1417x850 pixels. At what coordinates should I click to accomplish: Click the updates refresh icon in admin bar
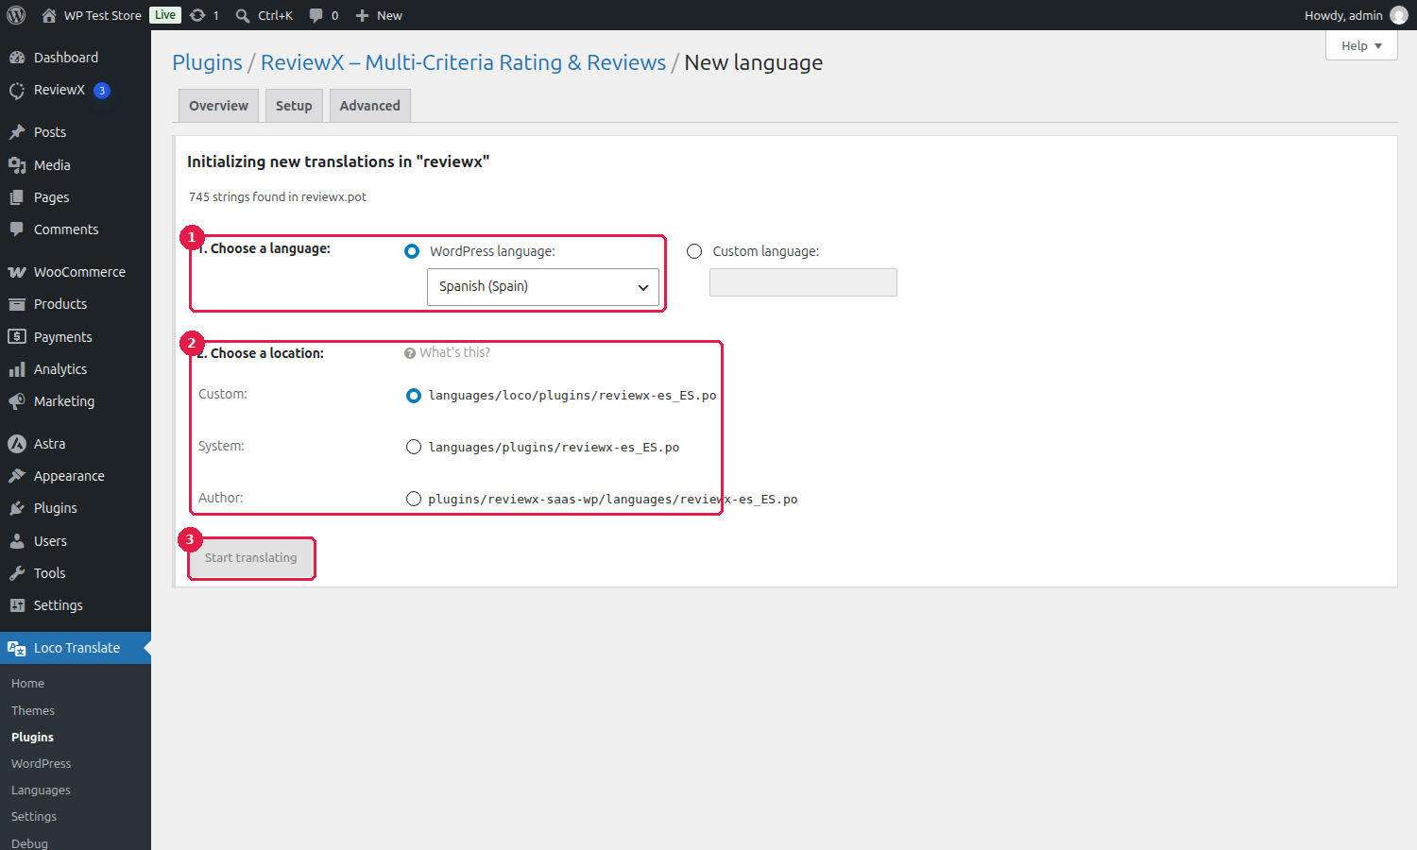(197, 15)
